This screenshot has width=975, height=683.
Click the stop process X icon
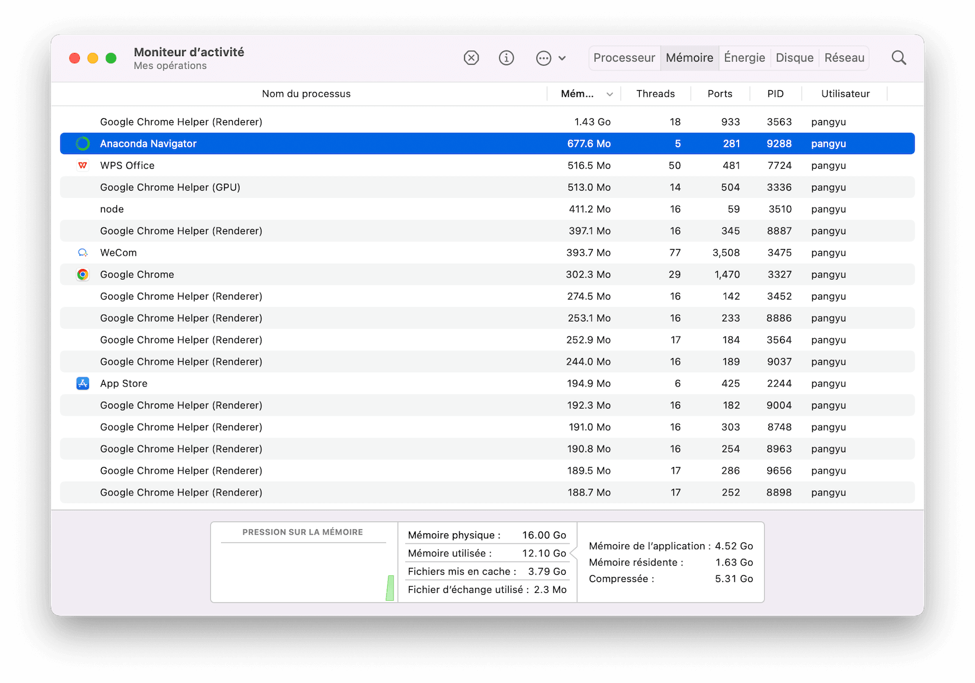(x=471, y=58)
